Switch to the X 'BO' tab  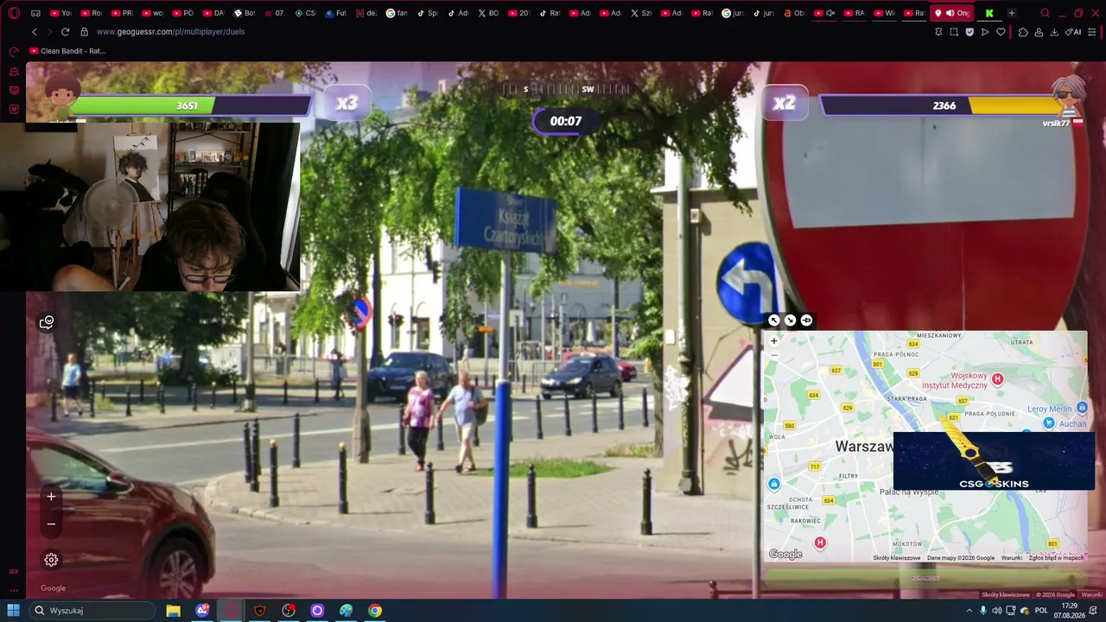click(489, 13)
